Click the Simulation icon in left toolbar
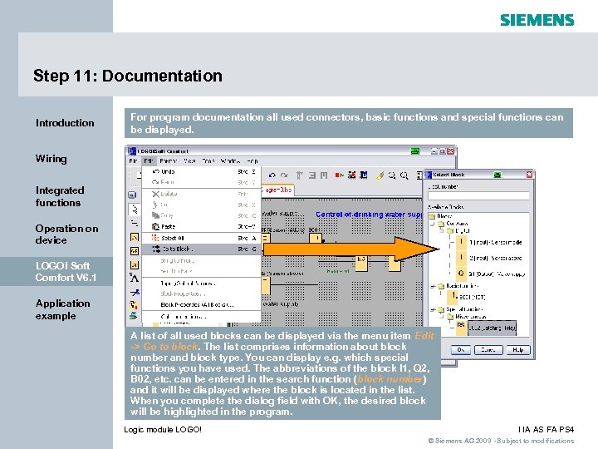Viewport: 598px width, 449px height. coord(133,304)
